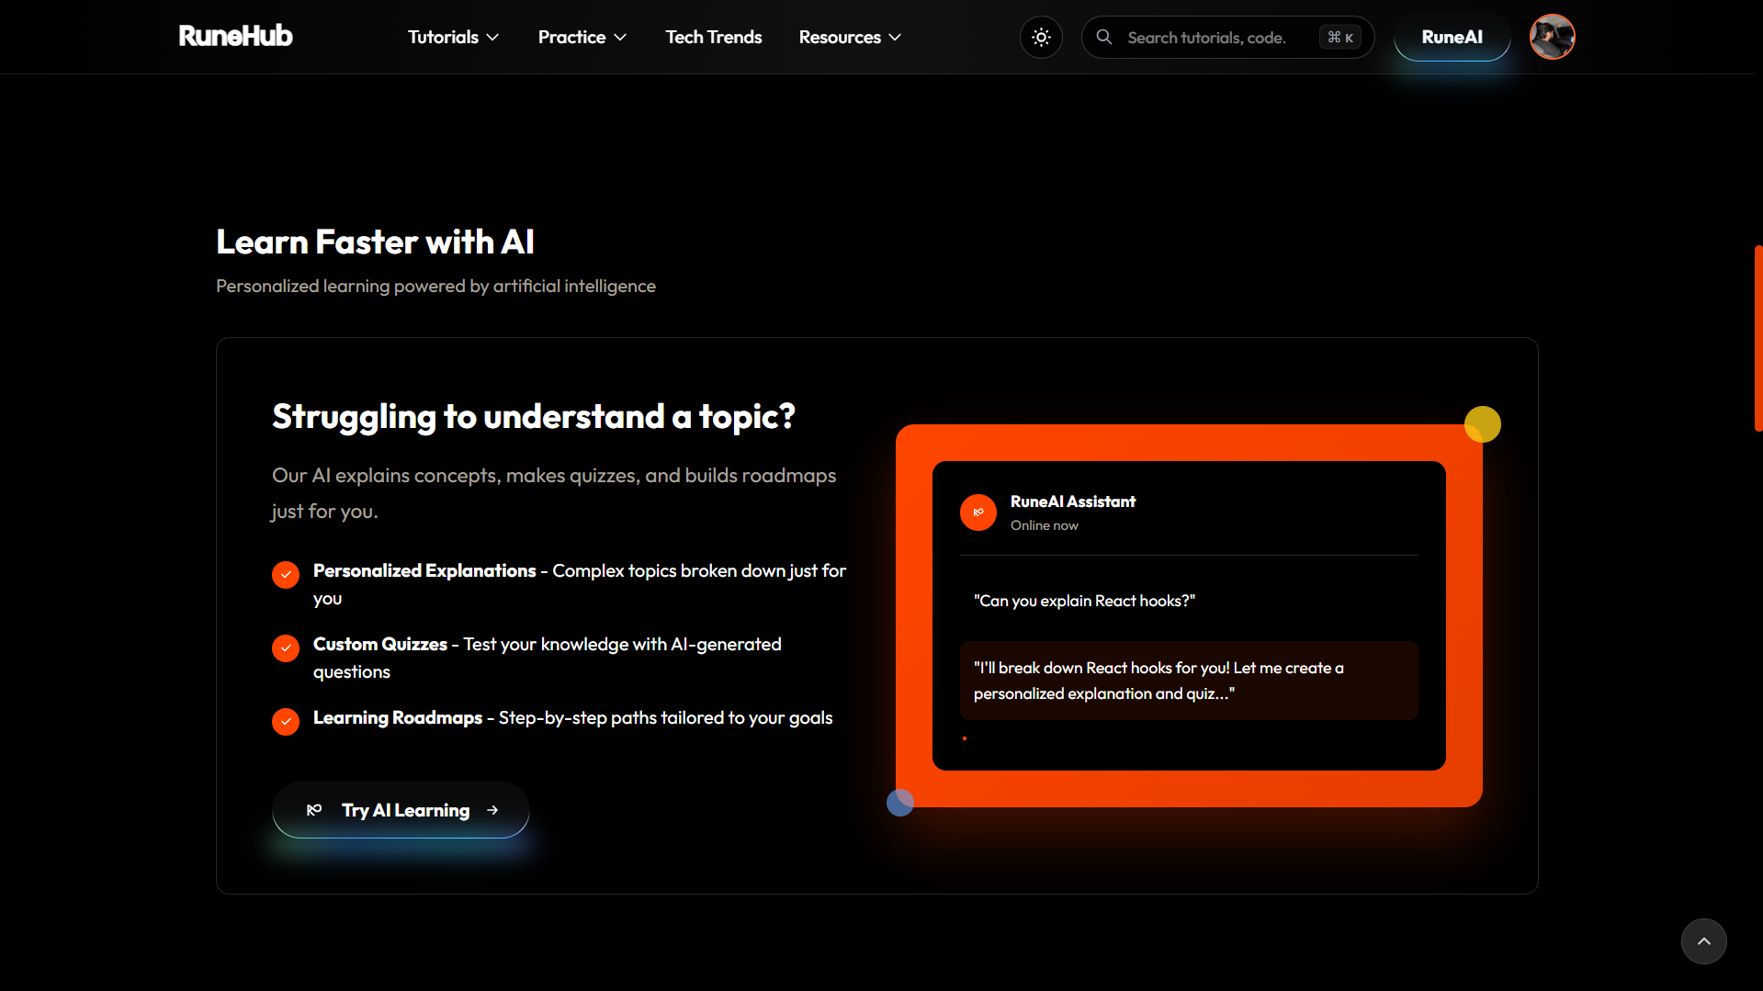Click the Personalized Explanations checkmark icon
1763x991 pixels.
click(x=286, y=575)
